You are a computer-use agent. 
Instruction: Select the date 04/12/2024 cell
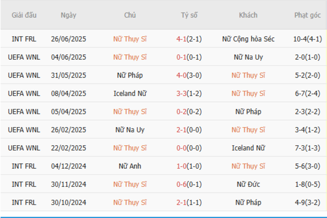click(x=68, y=166)
